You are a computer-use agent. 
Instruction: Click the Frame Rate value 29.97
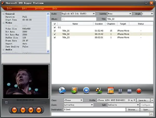(25, 41)
